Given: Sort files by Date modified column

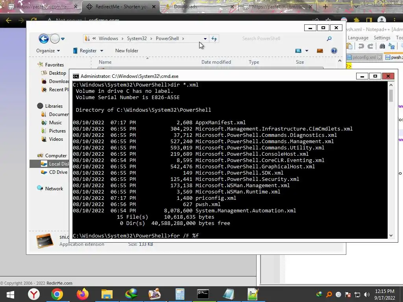Looking at the screenshot, I should click(x=216, y=62).
